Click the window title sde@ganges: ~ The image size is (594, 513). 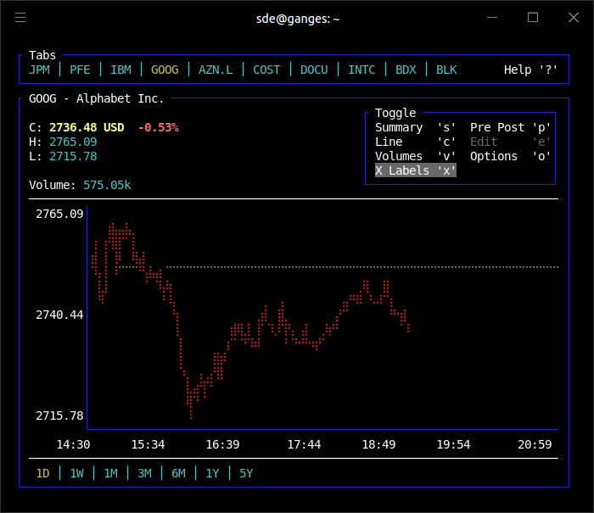[x=298, y=19]
